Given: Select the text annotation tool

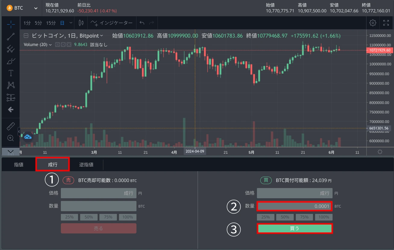Looking at the screenshot, I should point(11,73).
